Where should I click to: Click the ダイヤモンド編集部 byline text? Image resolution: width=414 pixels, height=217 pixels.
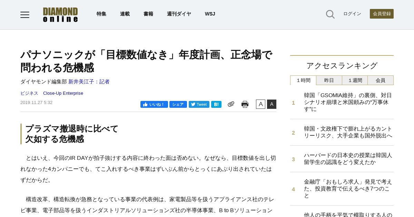pos(43,82)
